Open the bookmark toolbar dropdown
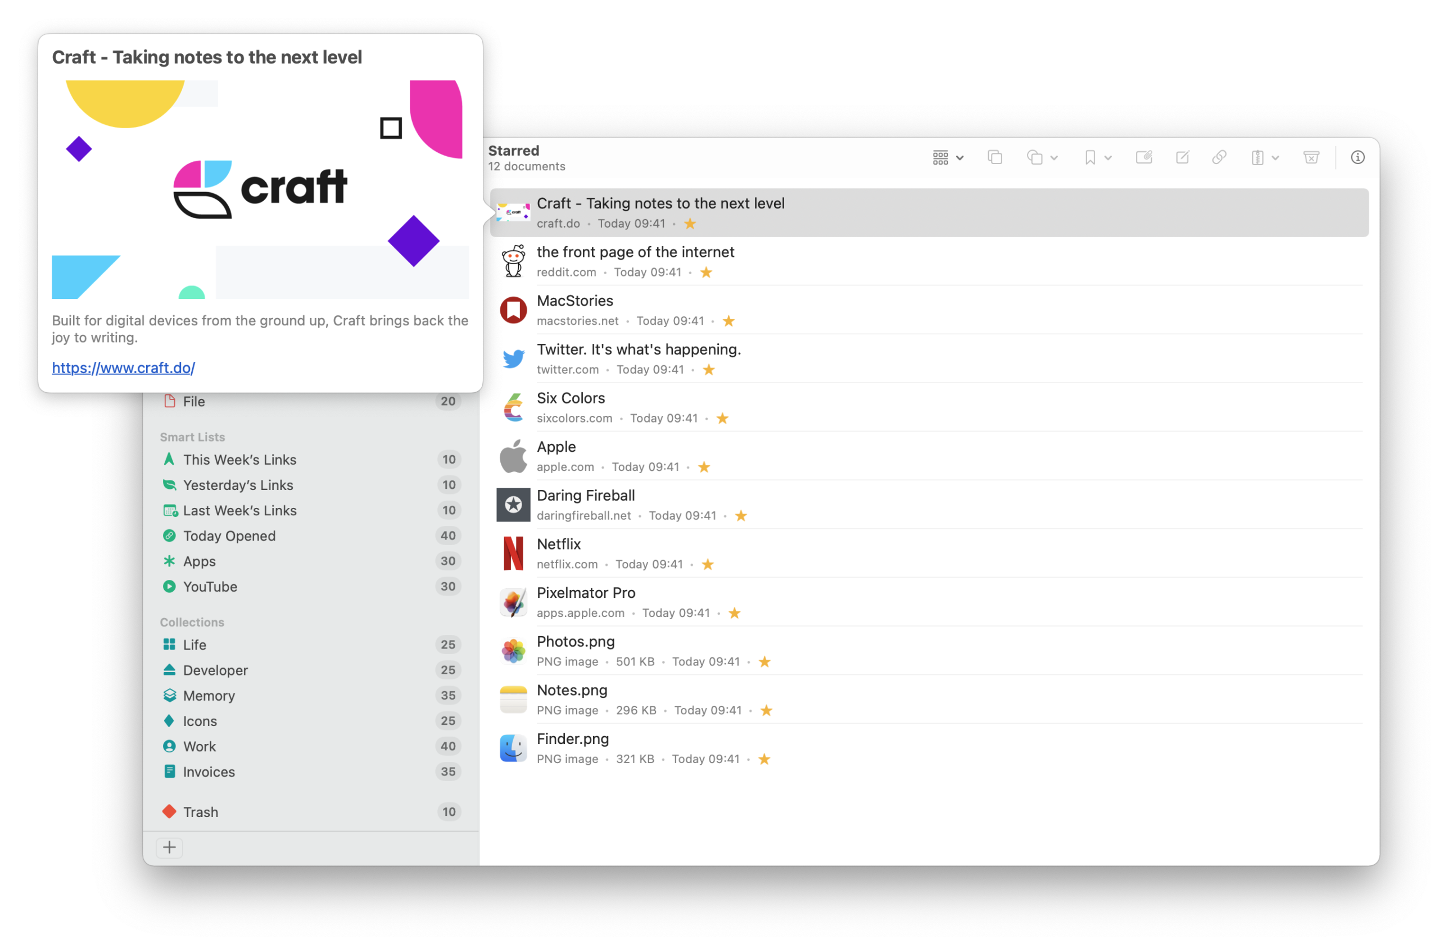Viewport: 1439px width, 944px height. click(1097, 158)
